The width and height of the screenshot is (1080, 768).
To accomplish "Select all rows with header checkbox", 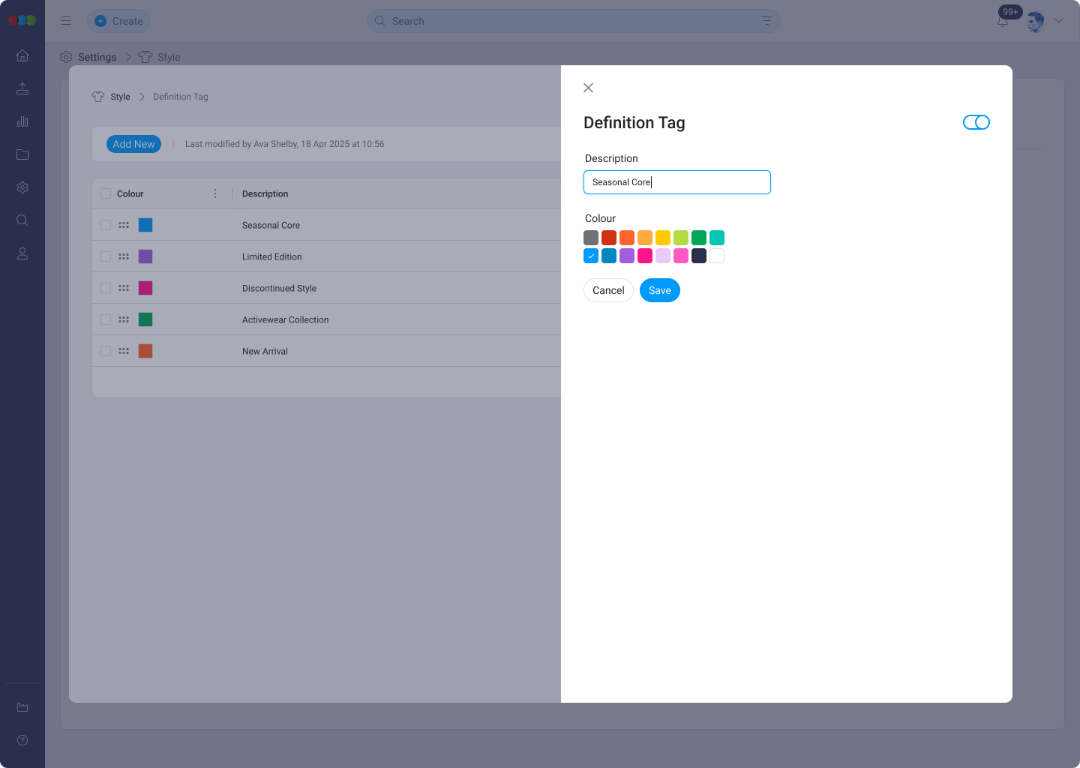I will coord(106,193).
